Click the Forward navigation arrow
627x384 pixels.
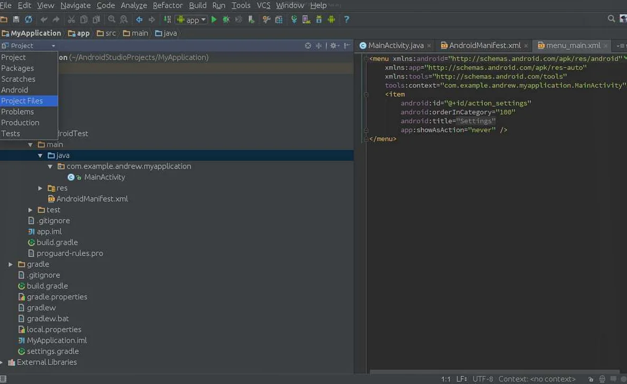click(151, 19)
